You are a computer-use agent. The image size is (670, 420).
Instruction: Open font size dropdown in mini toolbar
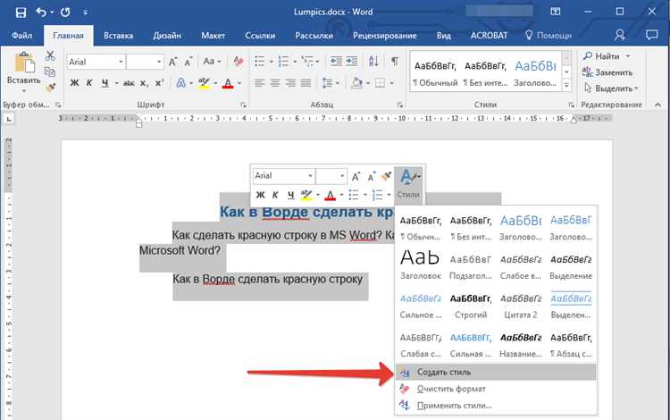[342, 176]
